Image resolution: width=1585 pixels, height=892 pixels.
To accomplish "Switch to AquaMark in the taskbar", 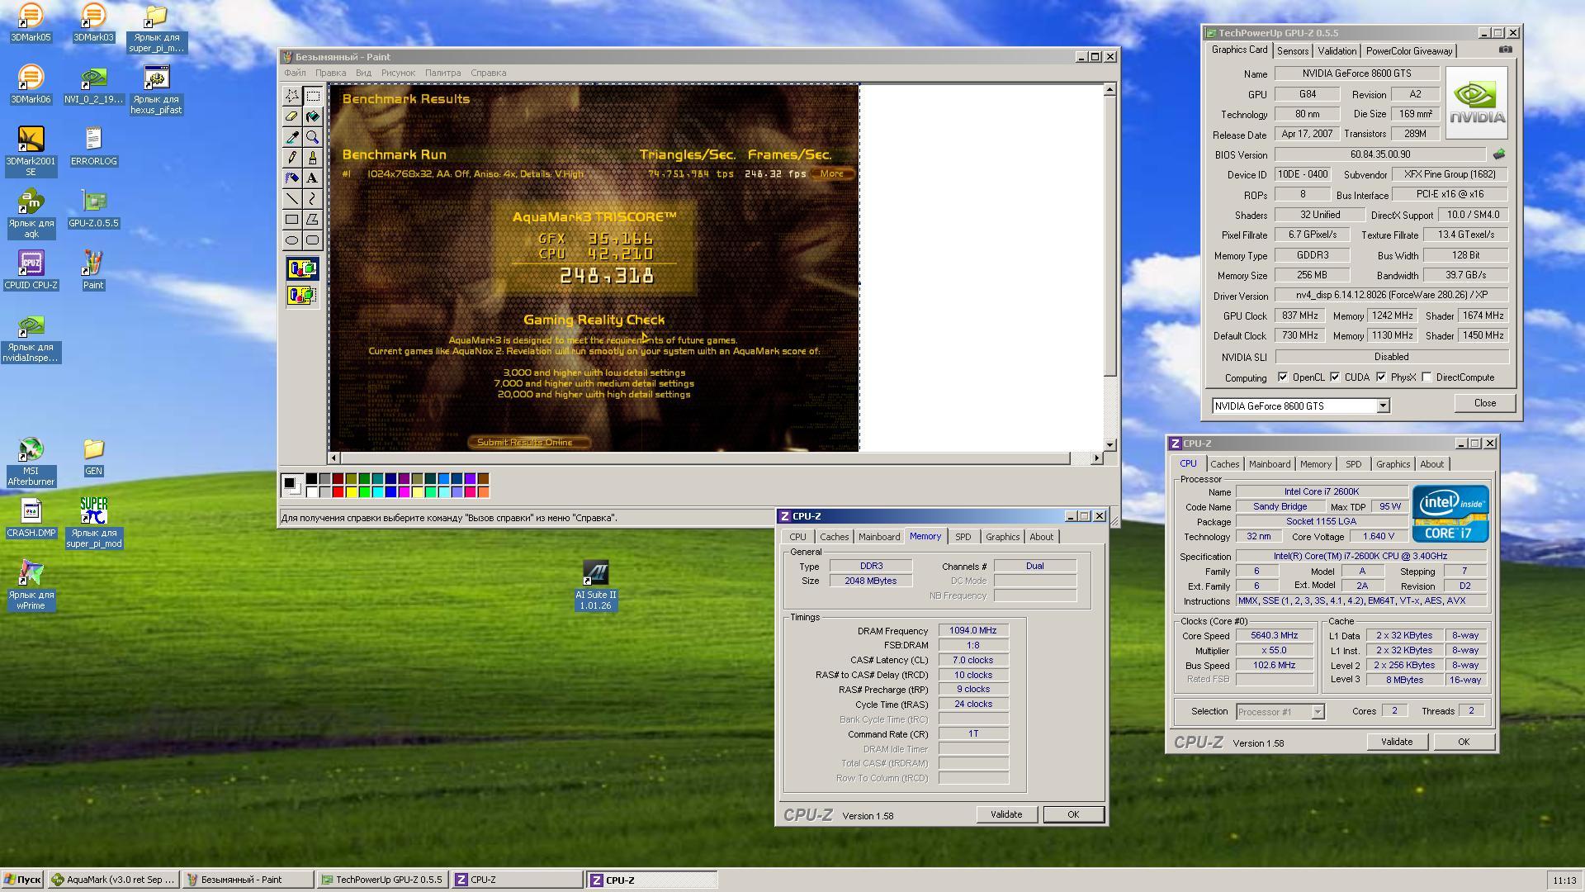I will point(114,880).
